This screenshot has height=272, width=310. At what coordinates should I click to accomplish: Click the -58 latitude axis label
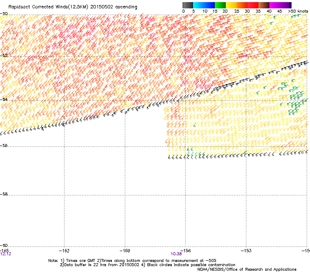tap(4, 194)
